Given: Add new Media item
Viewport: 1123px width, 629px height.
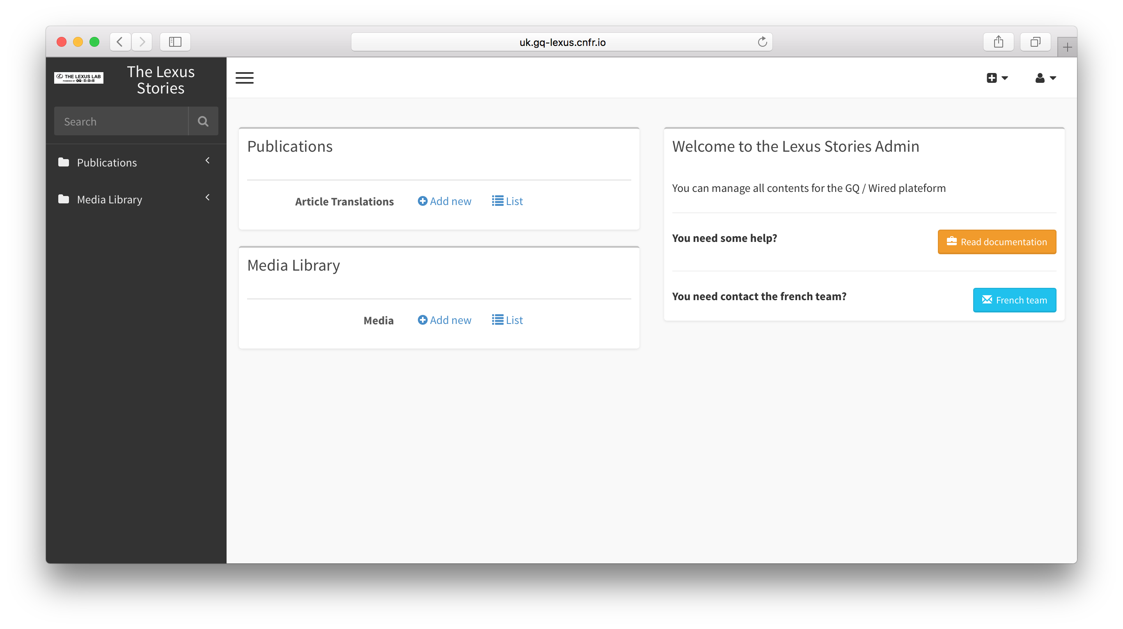Looking at the screenshot, I should 444,320.
